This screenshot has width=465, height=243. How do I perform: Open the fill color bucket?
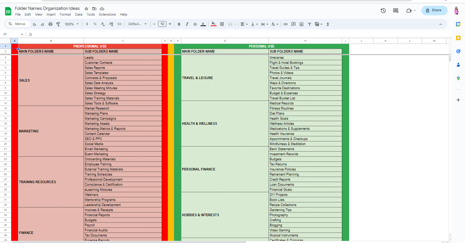pyautogui.click(x=214, y=24)
